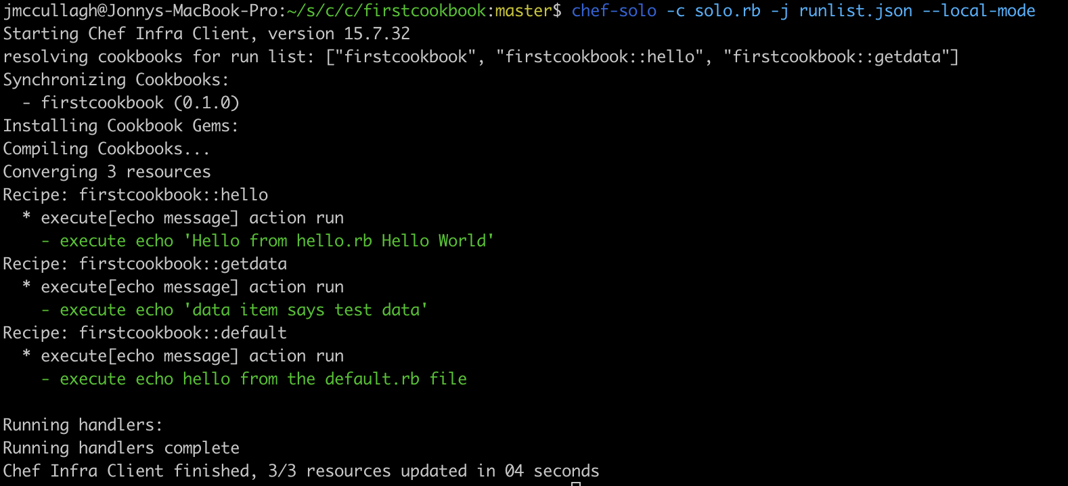The image size is (1068, 486).
Task: Click the version number 15.7.32
Action: (377, 34)
